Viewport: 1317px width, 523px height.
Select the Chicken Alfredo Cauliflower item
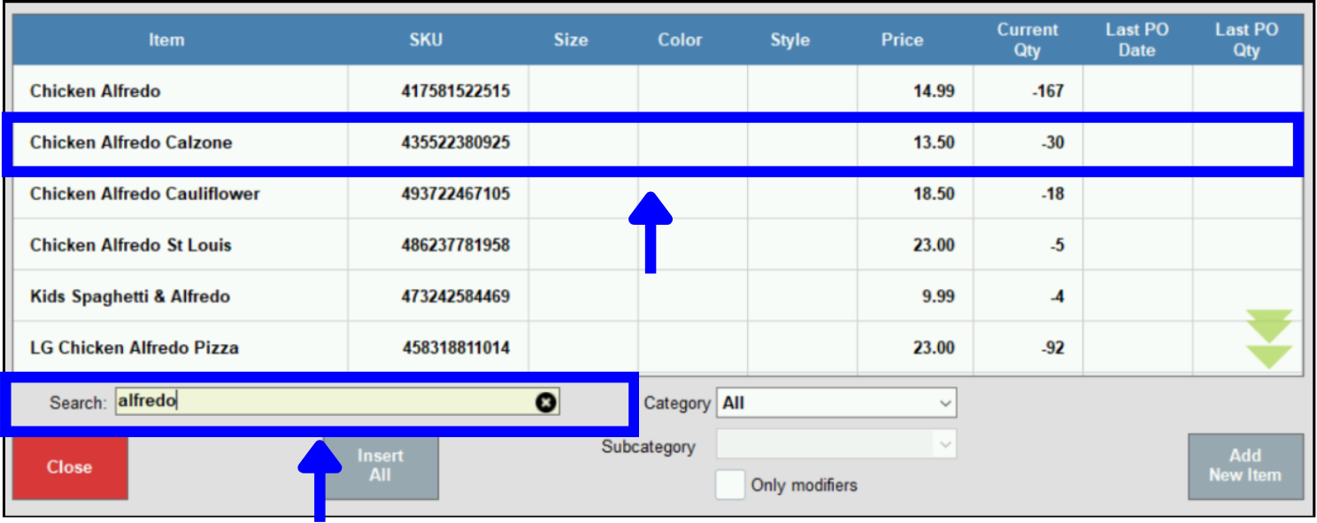point(657,194)
